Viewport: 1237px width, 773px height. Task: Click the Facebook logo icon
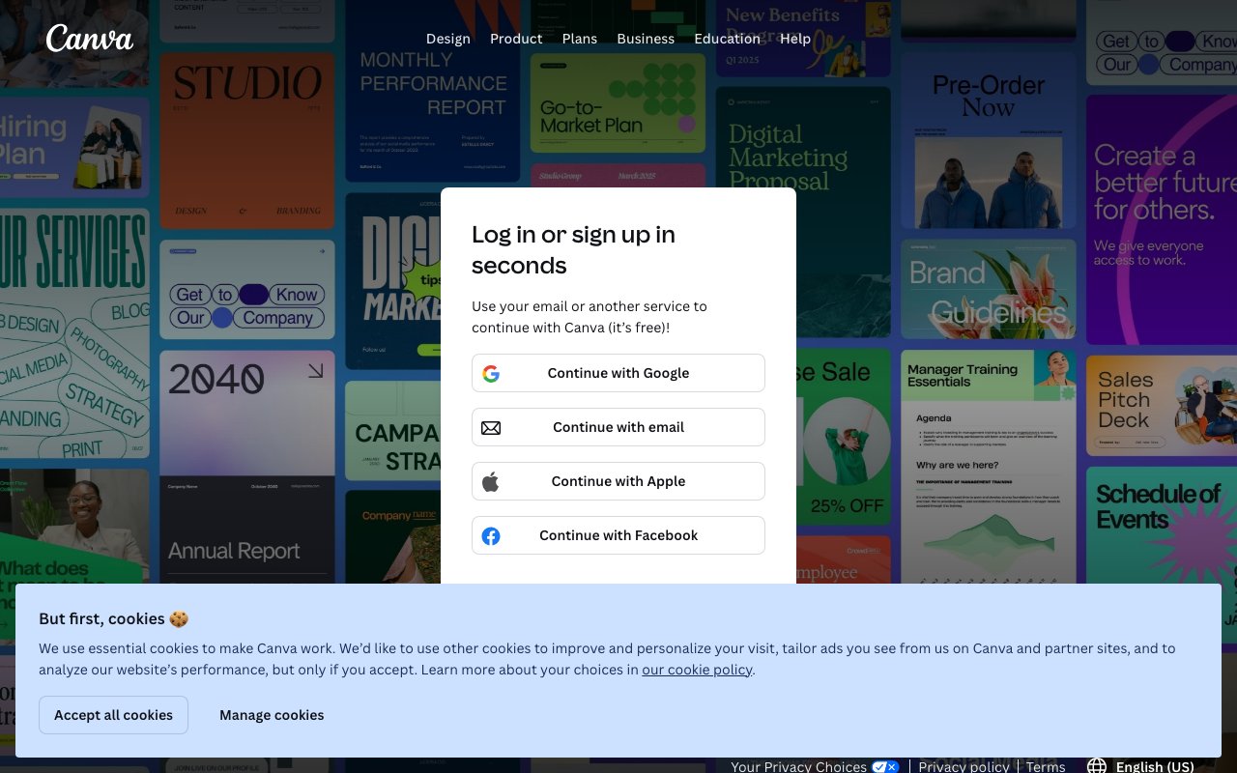click(491, 535)
